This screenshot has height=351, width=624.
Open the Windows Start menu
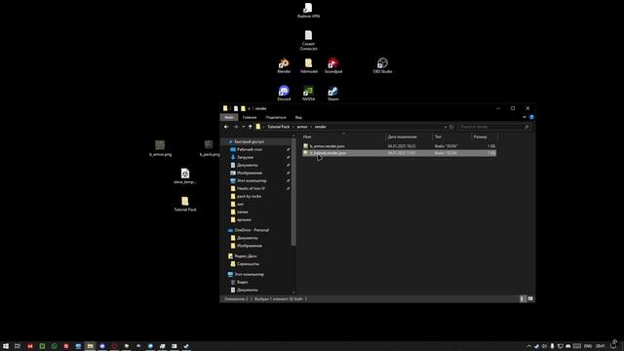6,346
